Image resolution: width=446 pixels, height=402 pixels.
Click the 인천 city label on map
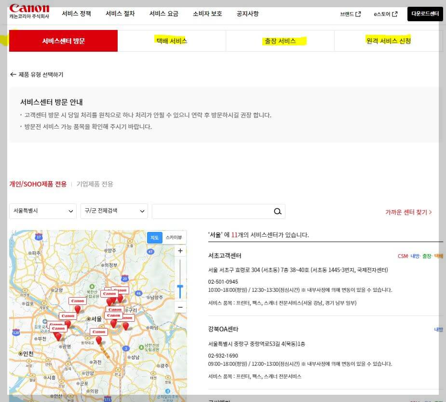[x=26, y=354]
